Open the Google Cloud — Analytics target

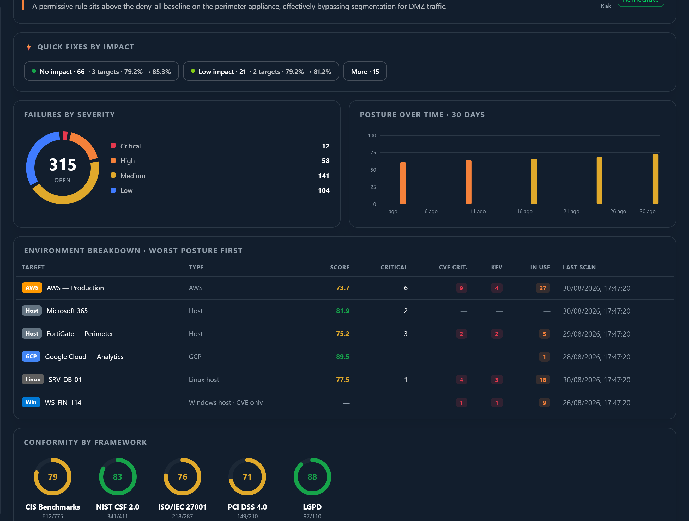tap(84, 357)
